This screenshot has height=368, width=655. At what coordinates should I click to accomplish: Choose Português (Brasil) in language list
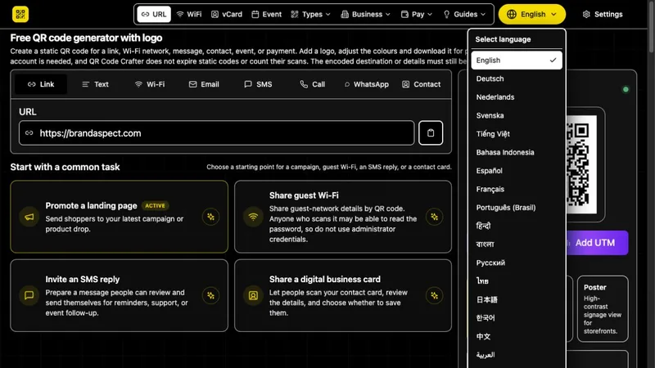(x=517, y=208)
